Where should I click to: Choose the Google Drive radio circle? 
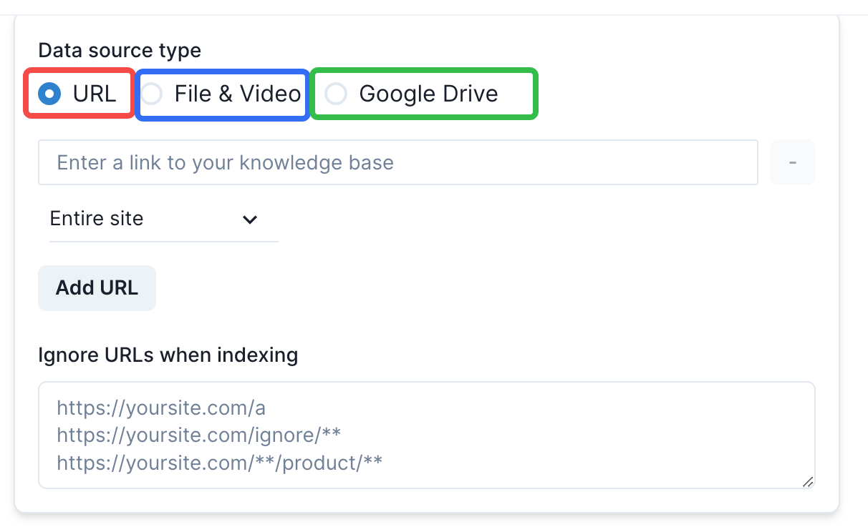point(336,94)
